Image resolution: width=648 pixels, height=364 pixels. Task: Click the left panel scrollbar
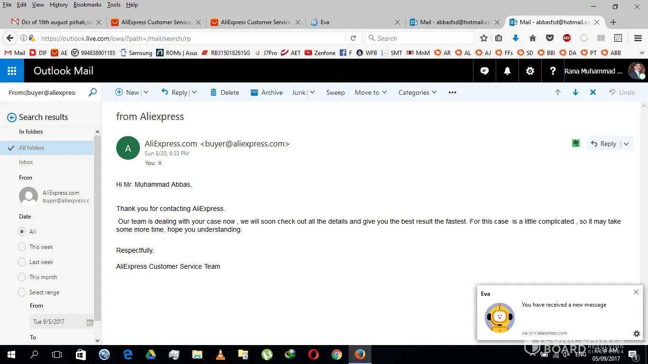click(97, 227)
